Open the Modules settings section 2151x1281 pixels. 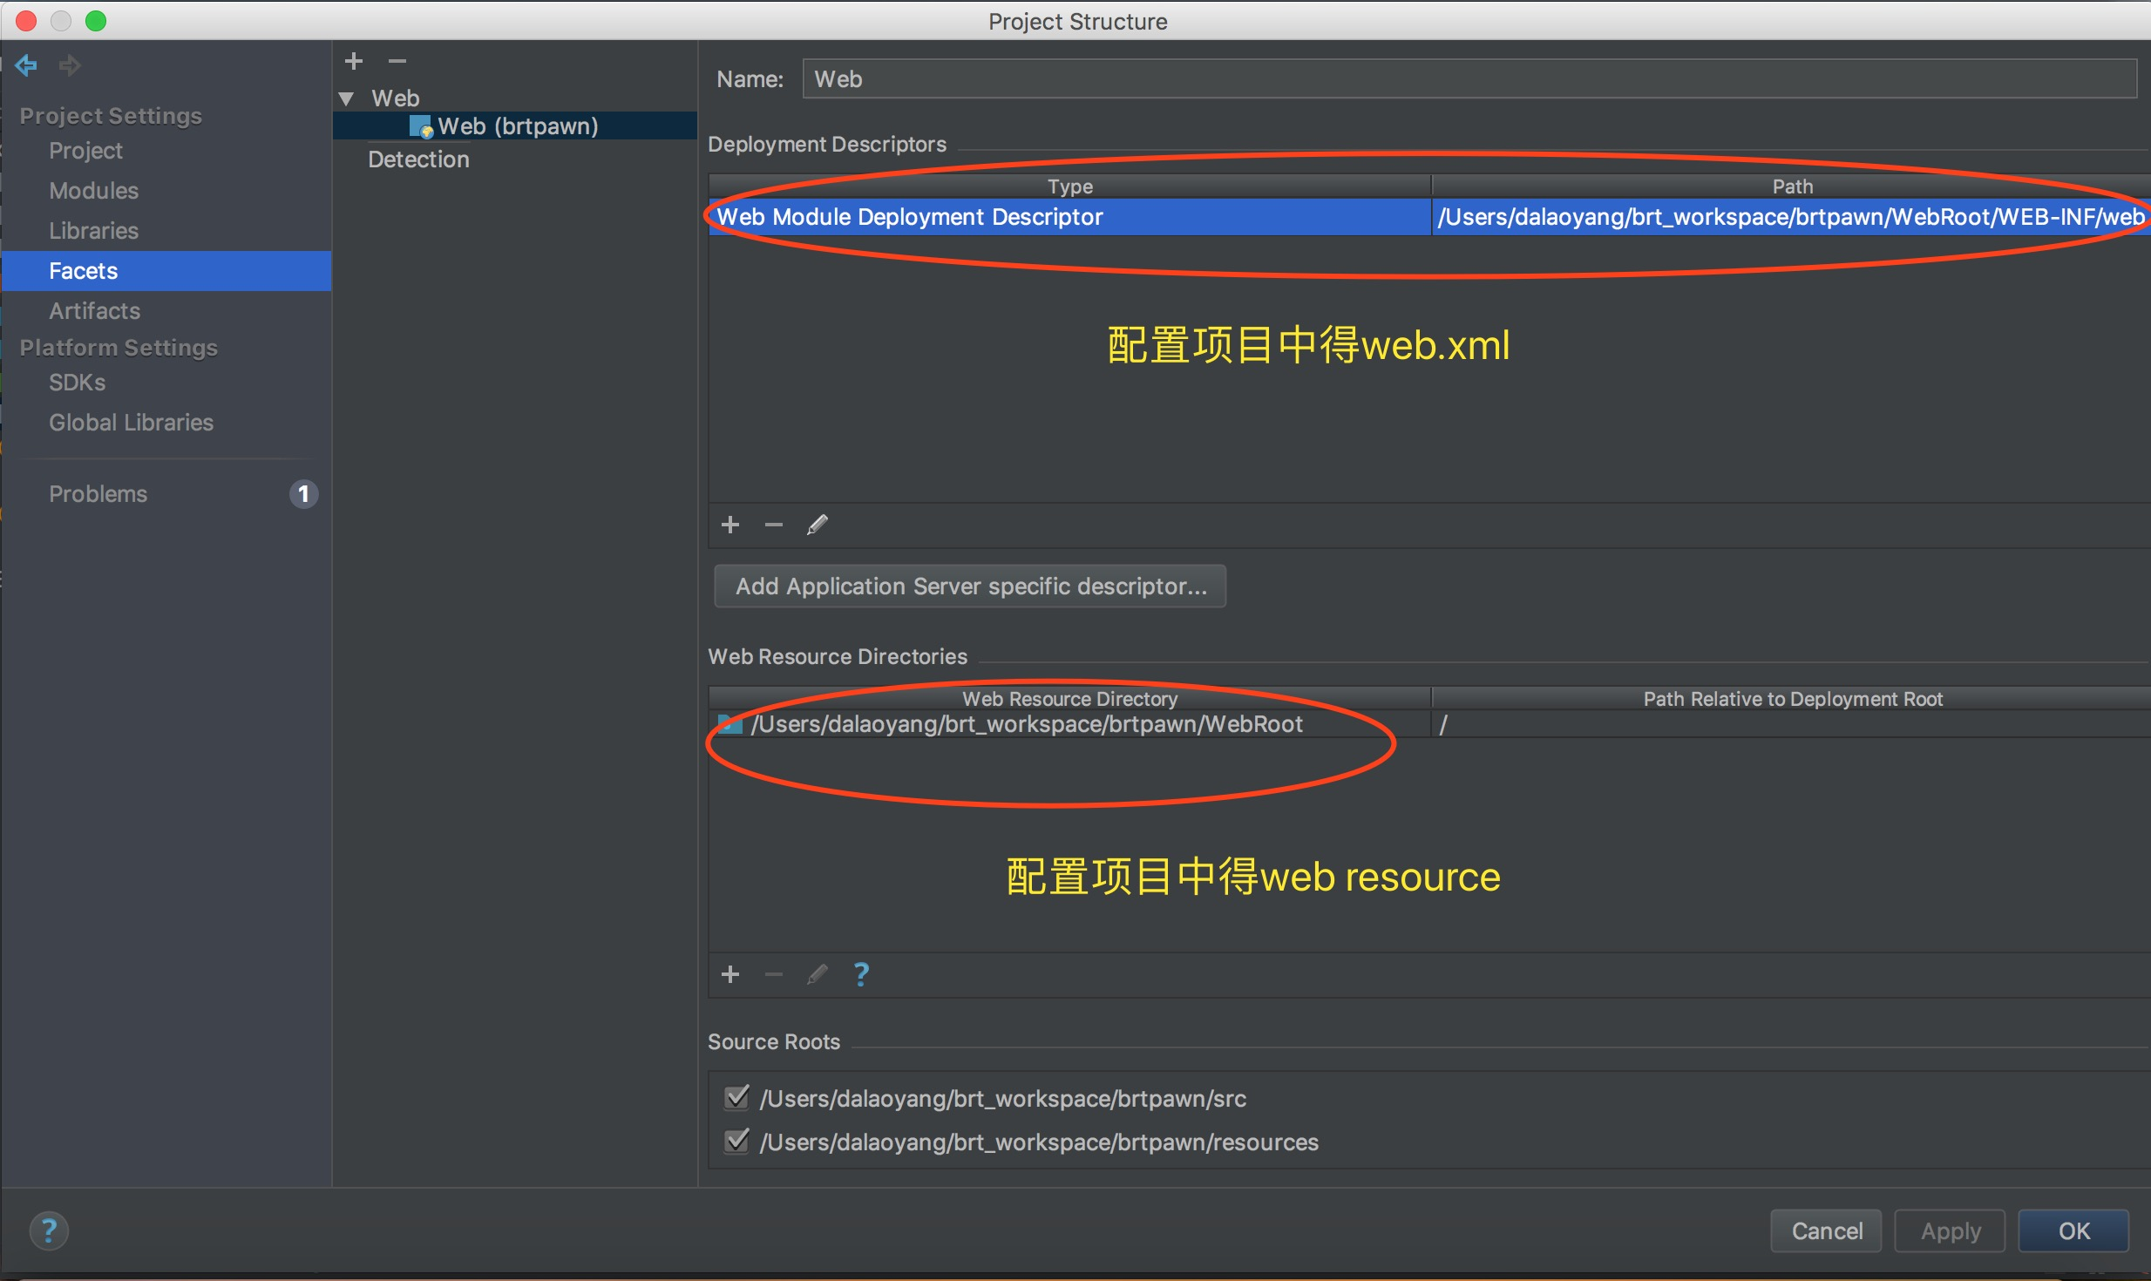94,191
